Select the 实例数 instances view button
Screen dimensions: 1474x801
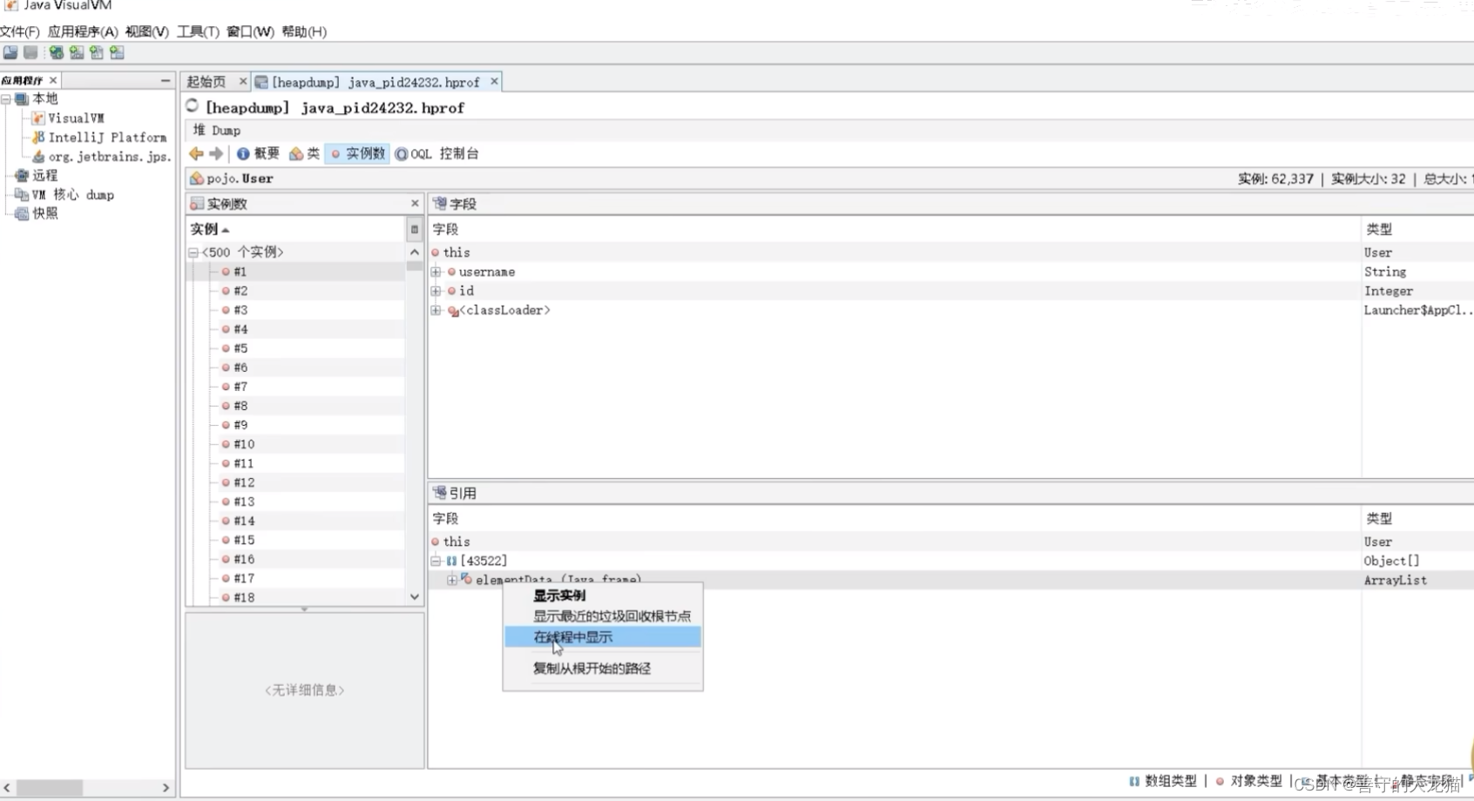coord(357,154)
